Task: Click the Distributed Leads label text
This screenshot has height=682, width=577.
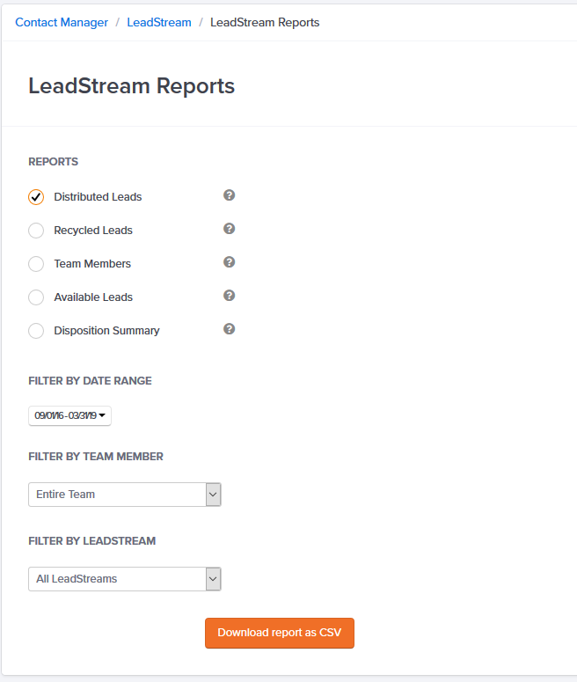Action: (x=98, y=197)
